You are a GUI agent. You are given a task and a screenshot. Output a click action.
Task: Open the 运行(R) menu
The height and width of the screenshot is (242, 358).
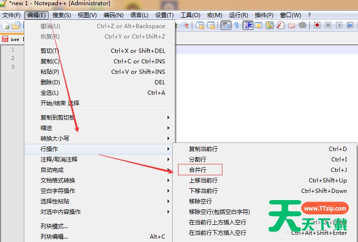point(238,15)
